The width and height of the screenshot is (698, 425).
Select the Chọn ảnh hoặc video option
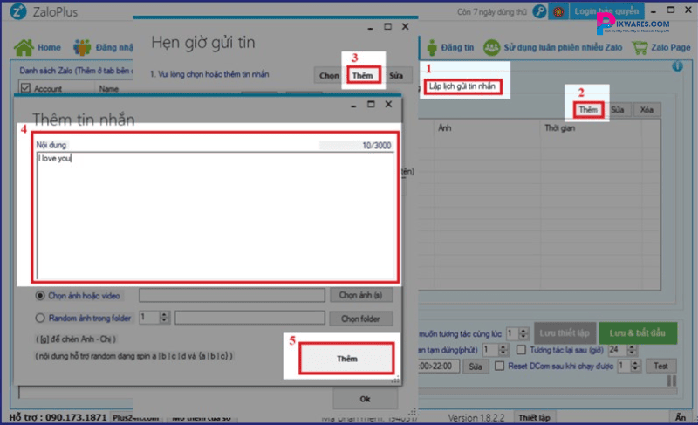coord(39,295)
